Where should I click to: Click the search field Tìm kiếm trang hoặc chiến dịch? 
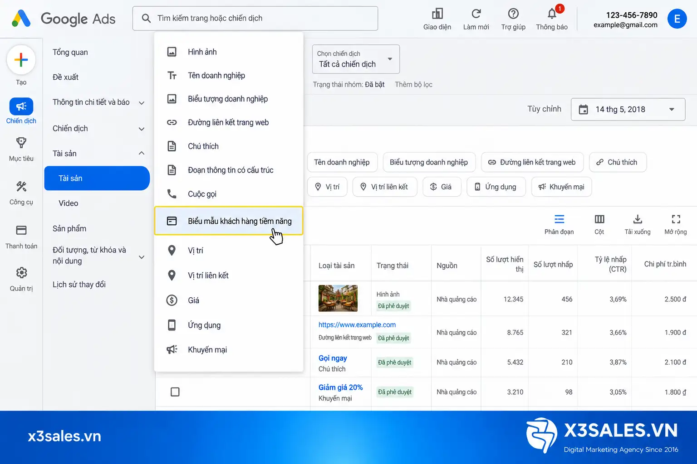255,18
